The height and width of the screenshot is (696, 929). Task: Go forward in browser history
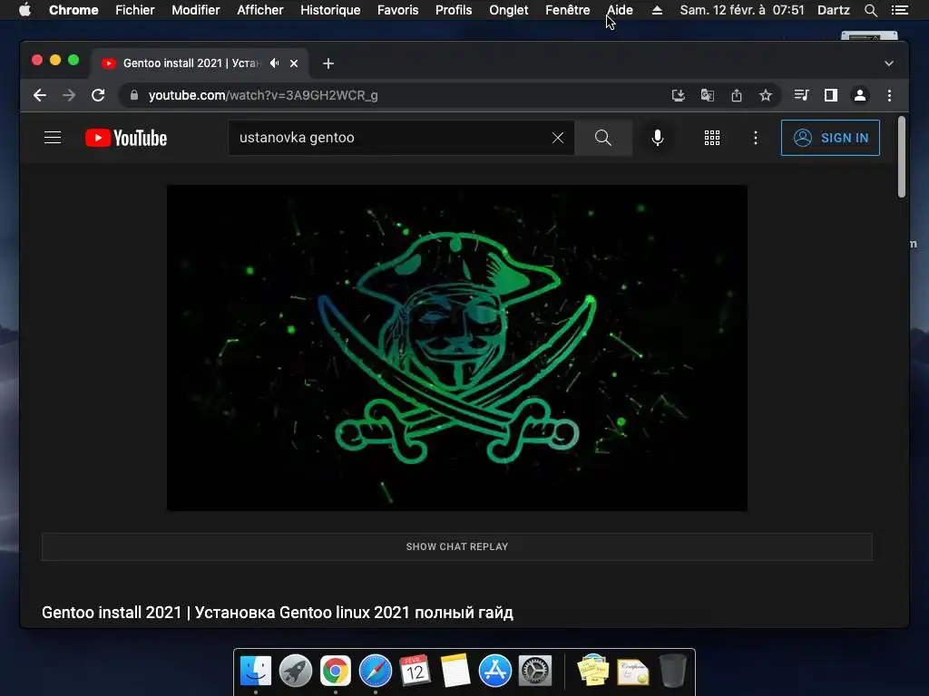(x=69, y=95)
